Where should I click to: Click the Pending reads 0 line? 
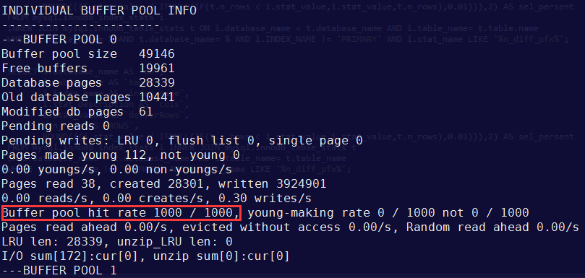pyautogui.click(x=56, y=126)
